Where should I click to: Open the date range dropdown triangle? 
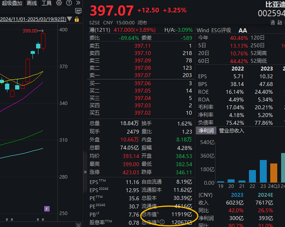pos(69,19)
